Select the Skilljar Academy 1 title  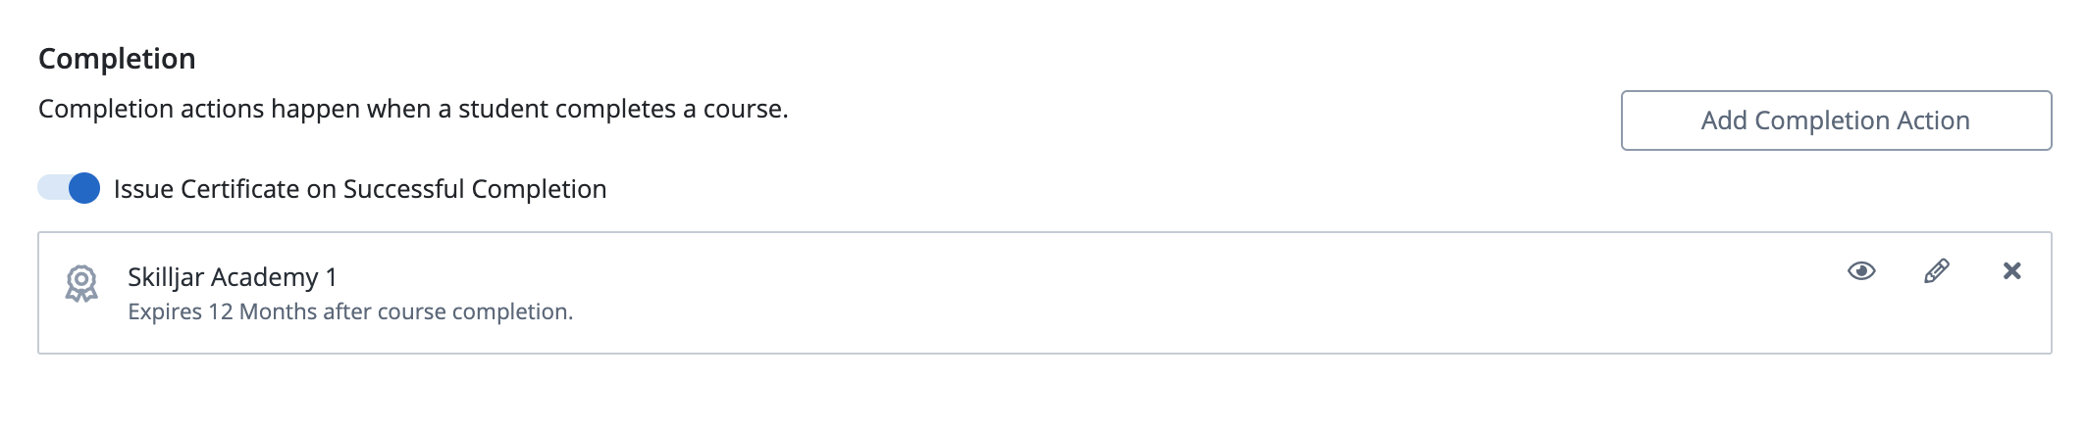233,277
